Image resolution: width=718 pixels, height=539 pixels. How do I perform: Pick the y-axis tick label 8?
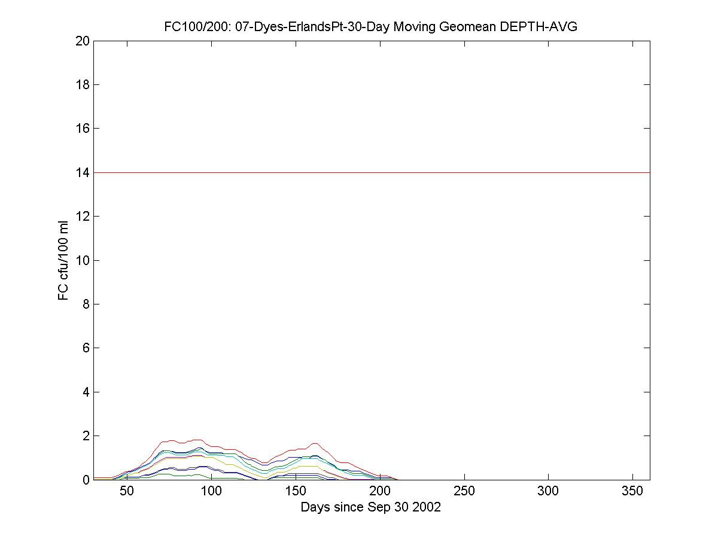click(x=86, y=304)
